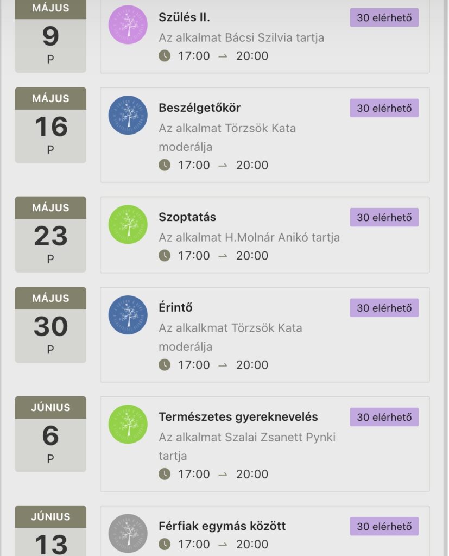Open the Természetes gyereknevelés event
The image size is (449, 556).
click(x=238, y=417)
